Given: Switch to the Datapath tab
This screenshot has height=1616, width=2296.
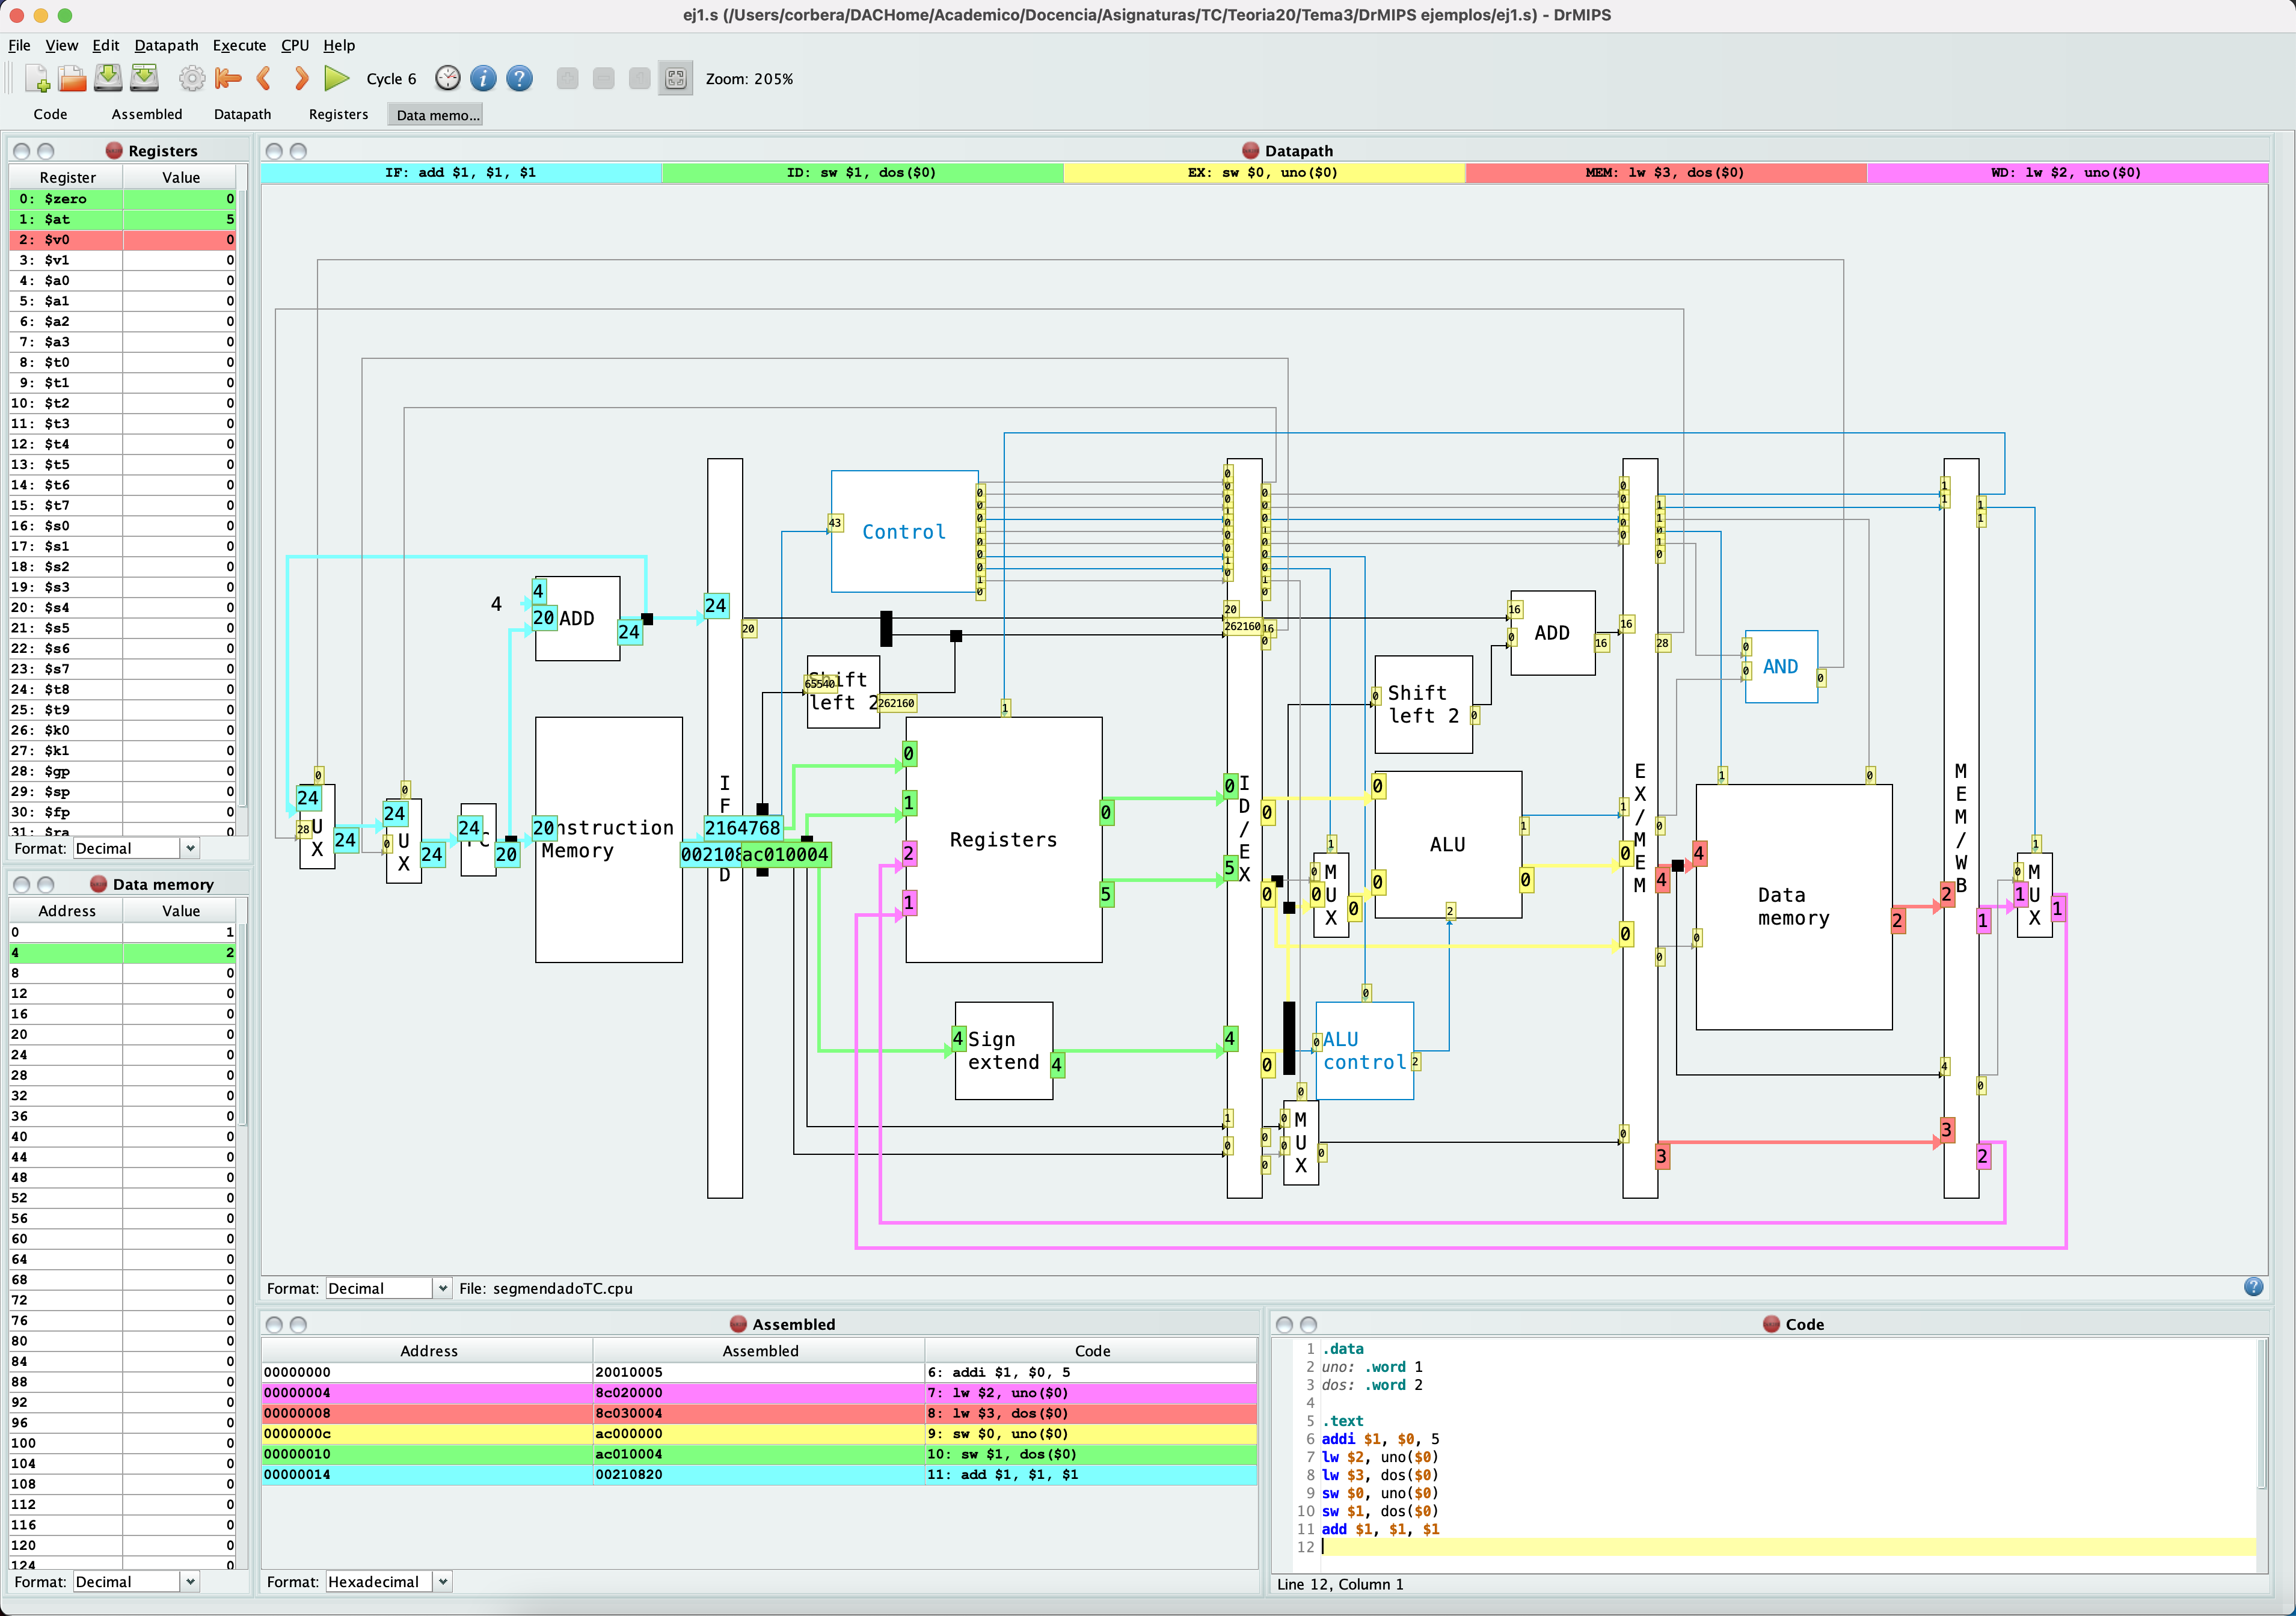Looking at the screenshot, I should coord(242,114).
